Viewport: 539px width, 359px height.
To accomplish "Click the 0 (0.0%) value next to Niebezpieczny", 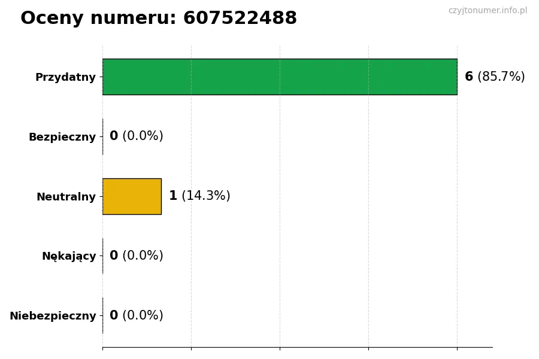I will click(136, 315).
